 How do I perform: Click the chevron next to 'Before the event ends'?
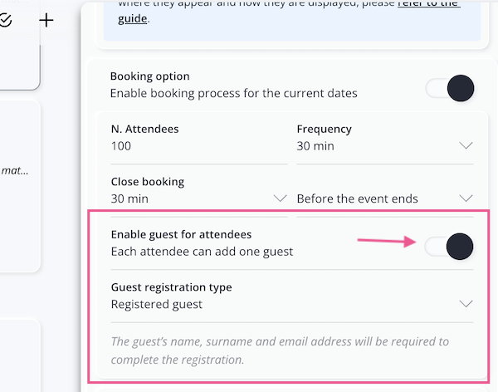[466, 198]
